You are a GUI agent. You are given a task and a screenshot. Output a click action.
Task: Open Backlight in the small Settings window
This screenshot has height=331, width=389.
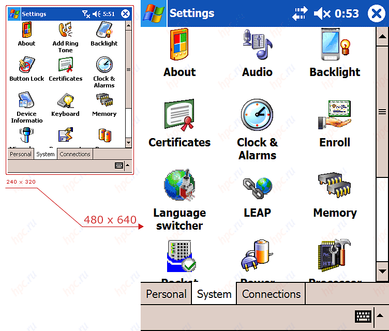point(104,34)
